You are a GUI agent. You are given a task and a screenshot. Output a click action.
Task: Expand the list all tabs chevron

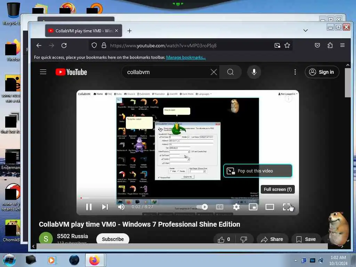[306, 31]
